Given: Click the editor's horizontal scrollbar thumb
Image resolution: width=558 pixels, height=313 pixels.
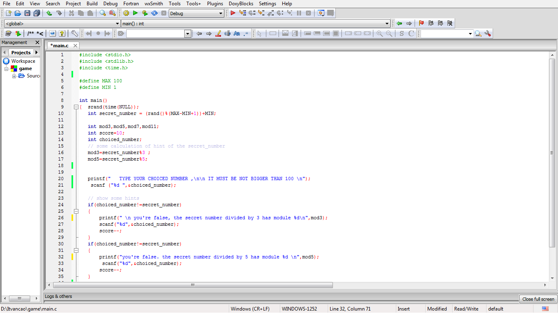Looking at the screenshot, I should (193, 285).
